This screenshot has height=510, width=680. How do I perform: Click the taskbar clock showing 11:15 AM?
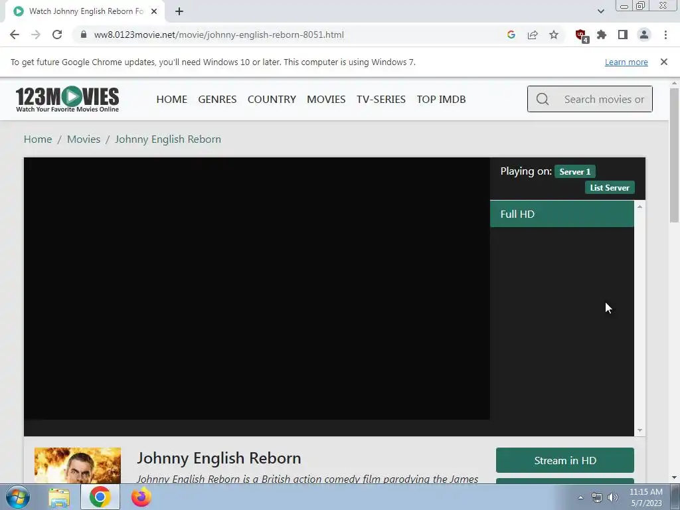point(645,497)
